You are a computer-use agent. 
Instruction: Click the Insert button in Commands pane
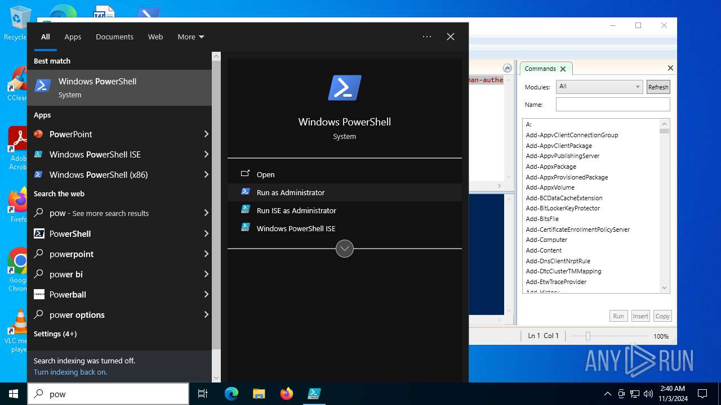(640, 316)
